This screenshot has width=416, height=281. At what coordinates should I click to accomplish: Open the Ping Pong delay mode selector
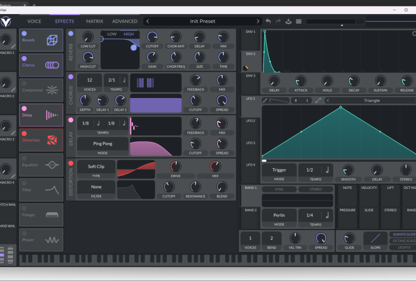tap(103, 144)
